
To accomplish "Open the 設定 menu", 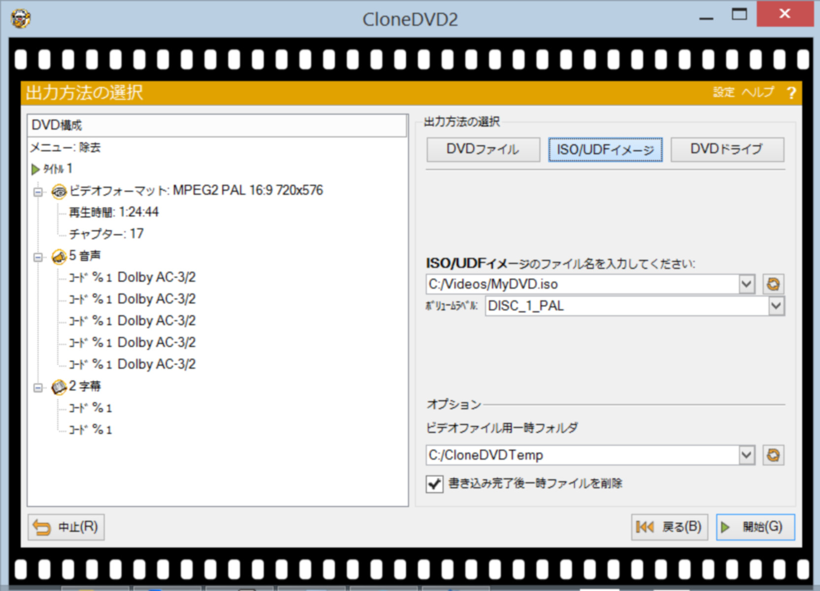I will (722, 92).
